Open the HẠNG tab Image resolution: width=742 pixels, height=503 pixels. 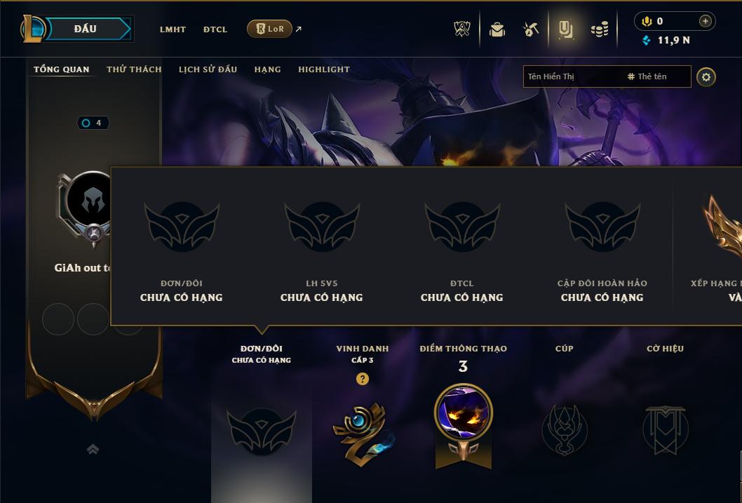pos(267,69)
